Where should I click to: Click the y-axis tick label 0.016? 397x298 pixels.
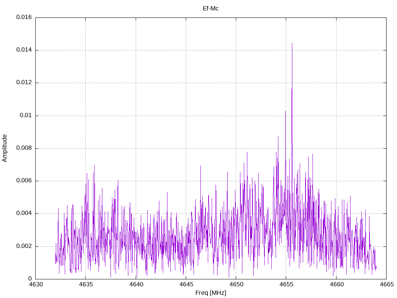(24, 17)
